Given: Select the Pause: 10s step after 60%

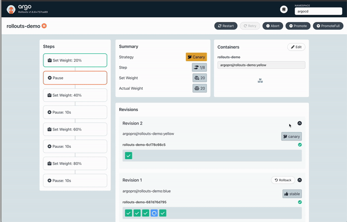Looking at the screenshot, I should [75, 147].
